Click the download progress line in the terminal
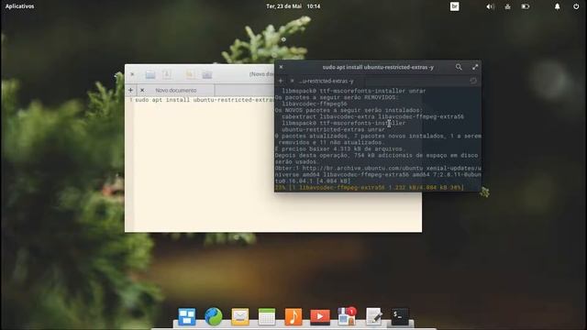Screen dimensions: 587x330 point(369,187)
